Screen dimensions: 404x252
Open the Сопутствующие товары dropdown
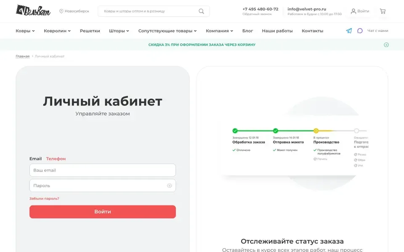pyautogui.click(x=167, y=31)
